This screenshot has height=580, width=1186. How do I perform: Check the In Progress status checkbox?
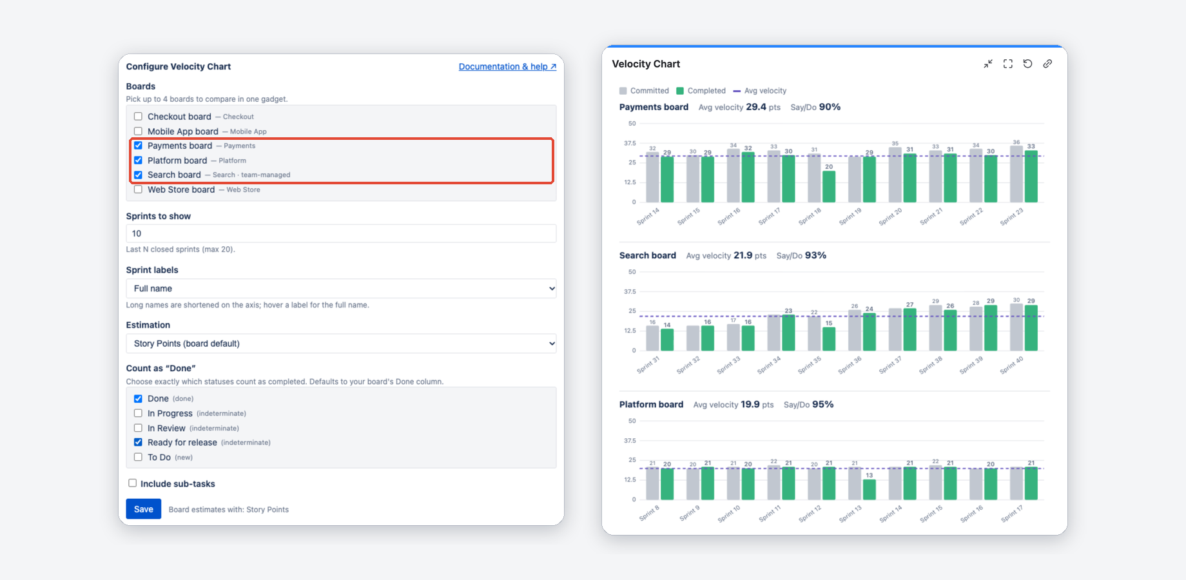(x=138, y=413)
